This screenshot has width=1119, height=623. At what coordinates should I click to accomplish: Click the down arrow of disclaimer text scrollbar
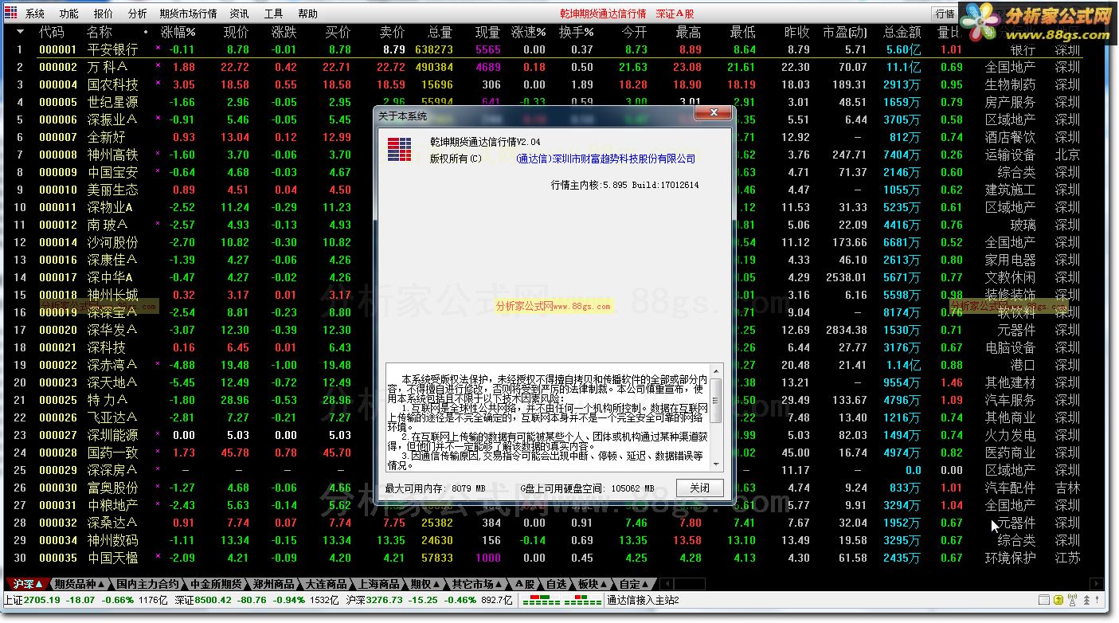[715, 464]
